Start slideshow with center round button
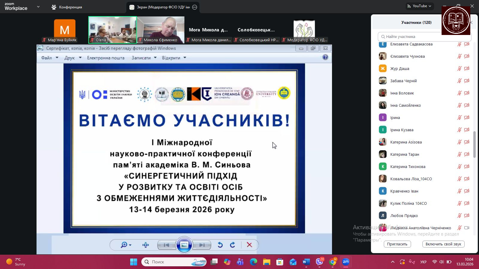This screenshot has width=479, height=269. (x=184, y=245)
